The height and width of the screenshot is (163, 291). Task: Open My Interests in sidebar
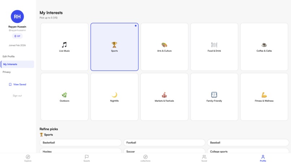(x=17, y=64)
